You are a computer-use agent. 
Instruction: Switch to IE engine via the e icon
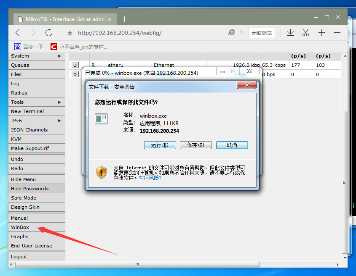click(231, 33)
